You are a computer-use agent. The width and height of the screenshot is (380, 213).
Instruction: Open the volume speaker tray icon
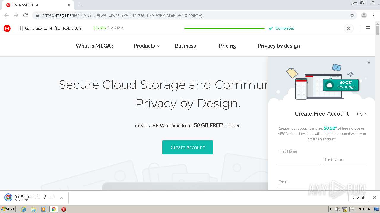337,209
